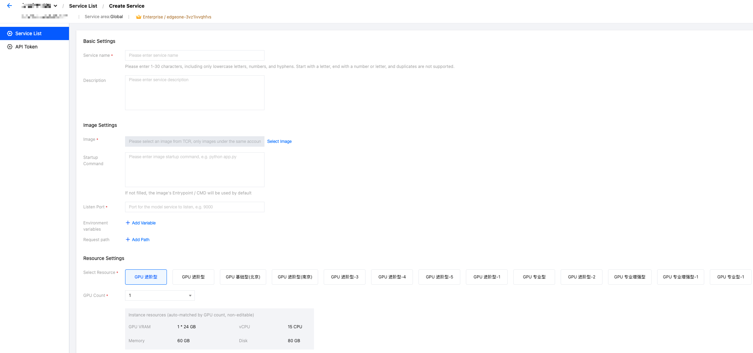Click the plus icon for Add Variable

click(x=128, y=223)
